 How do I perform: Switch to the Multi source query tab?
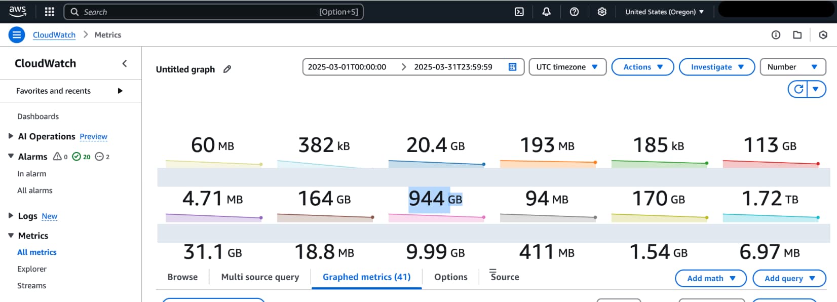(x=260, y=277)
